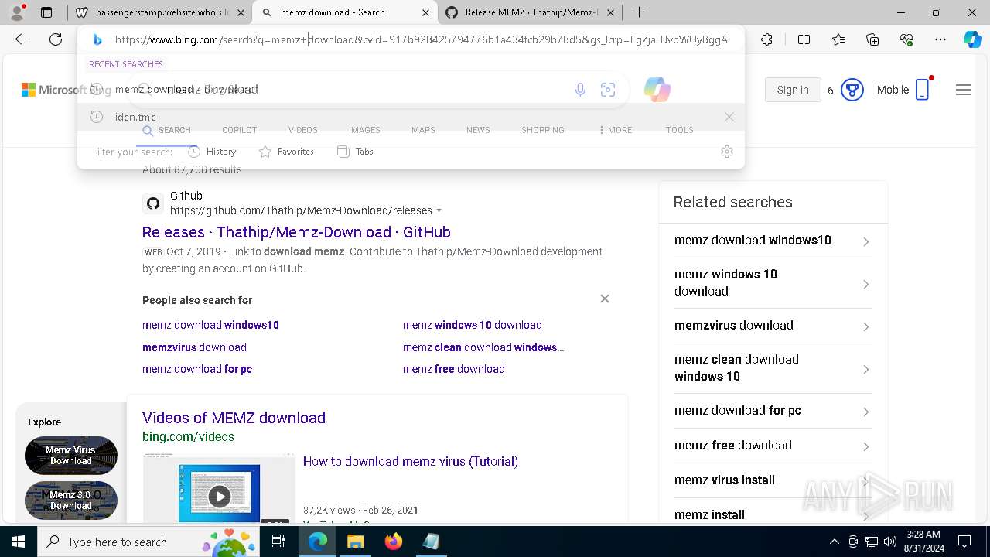Open File Explorer from taskbar
Viewport: 990px width, 557px height.
(x=355, y=542)
